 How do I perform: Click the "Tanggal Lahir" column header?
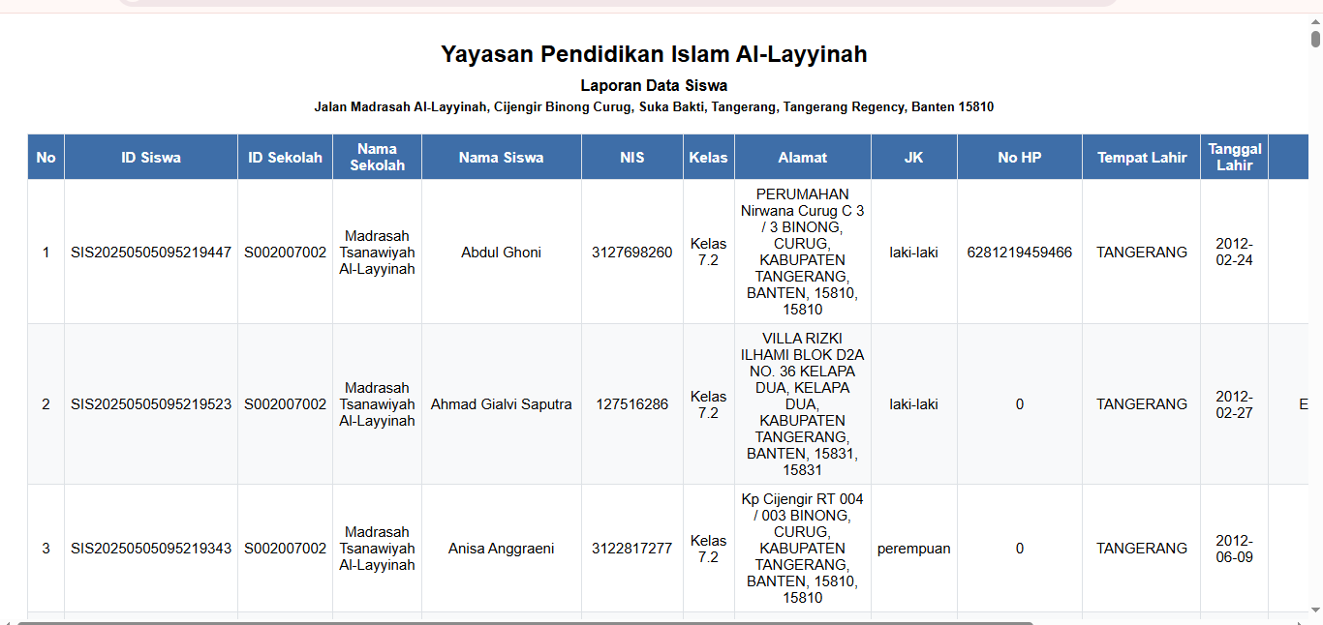(1235, 157)
